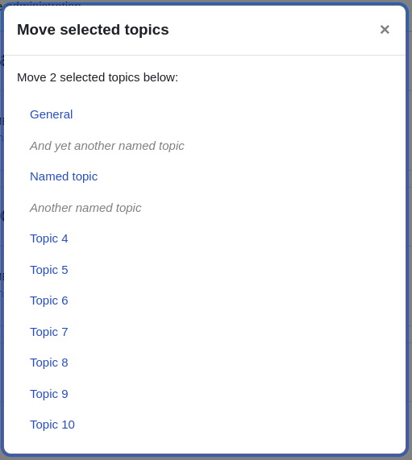Close the Move selected topics dialog

pos(385,30)
